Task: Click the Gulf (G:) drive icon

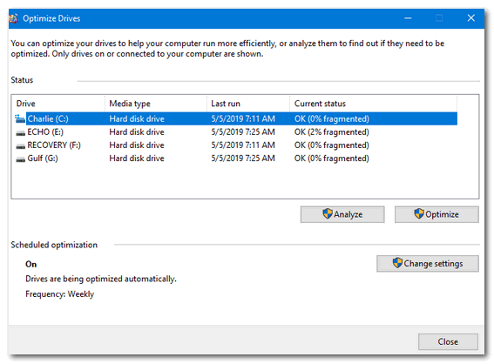Action: pos(21,159)
